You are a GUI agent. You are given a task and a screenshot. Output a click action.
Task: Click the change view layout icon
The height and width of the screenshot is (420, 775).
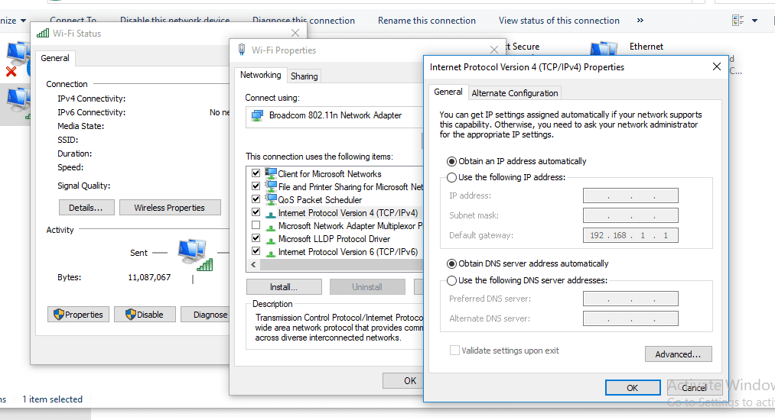(x=738, y=20)
